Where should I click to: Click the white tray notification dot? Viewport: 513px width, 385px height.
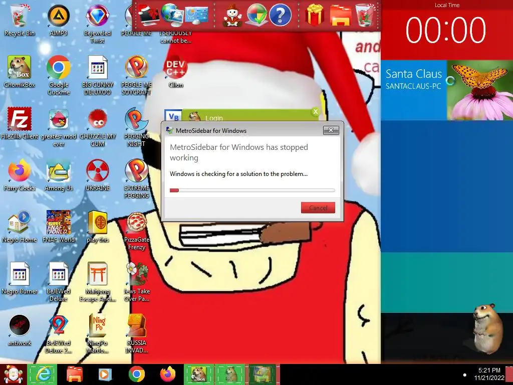(464, 375)
